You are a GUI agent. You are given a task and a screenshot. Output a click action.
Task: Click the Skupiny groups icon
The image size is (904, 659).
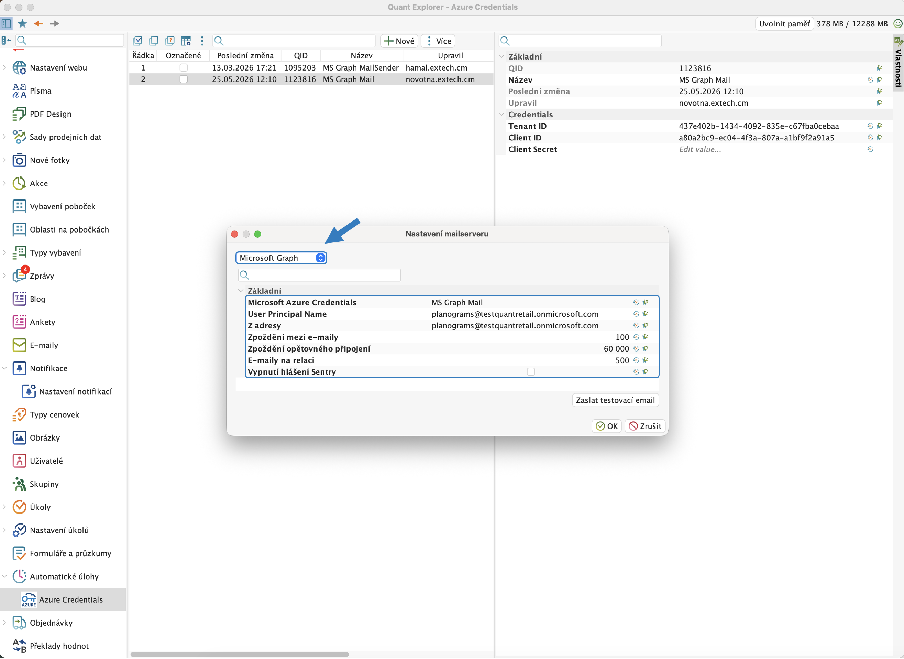click(19, 484)
